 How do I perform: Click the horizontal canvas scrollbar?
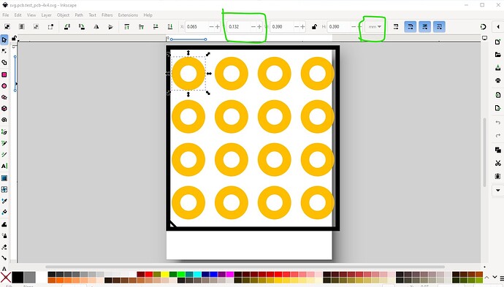point(245,267)
